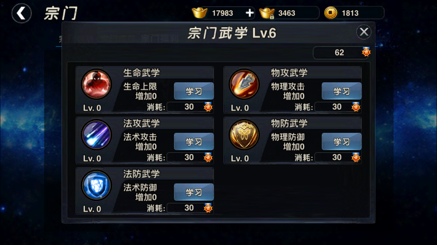The width and height of the screenshot is (437, 245).
Task: Select the 物防武学 golden shield icon
Action: pyautogui.click(x=244, y=135)
